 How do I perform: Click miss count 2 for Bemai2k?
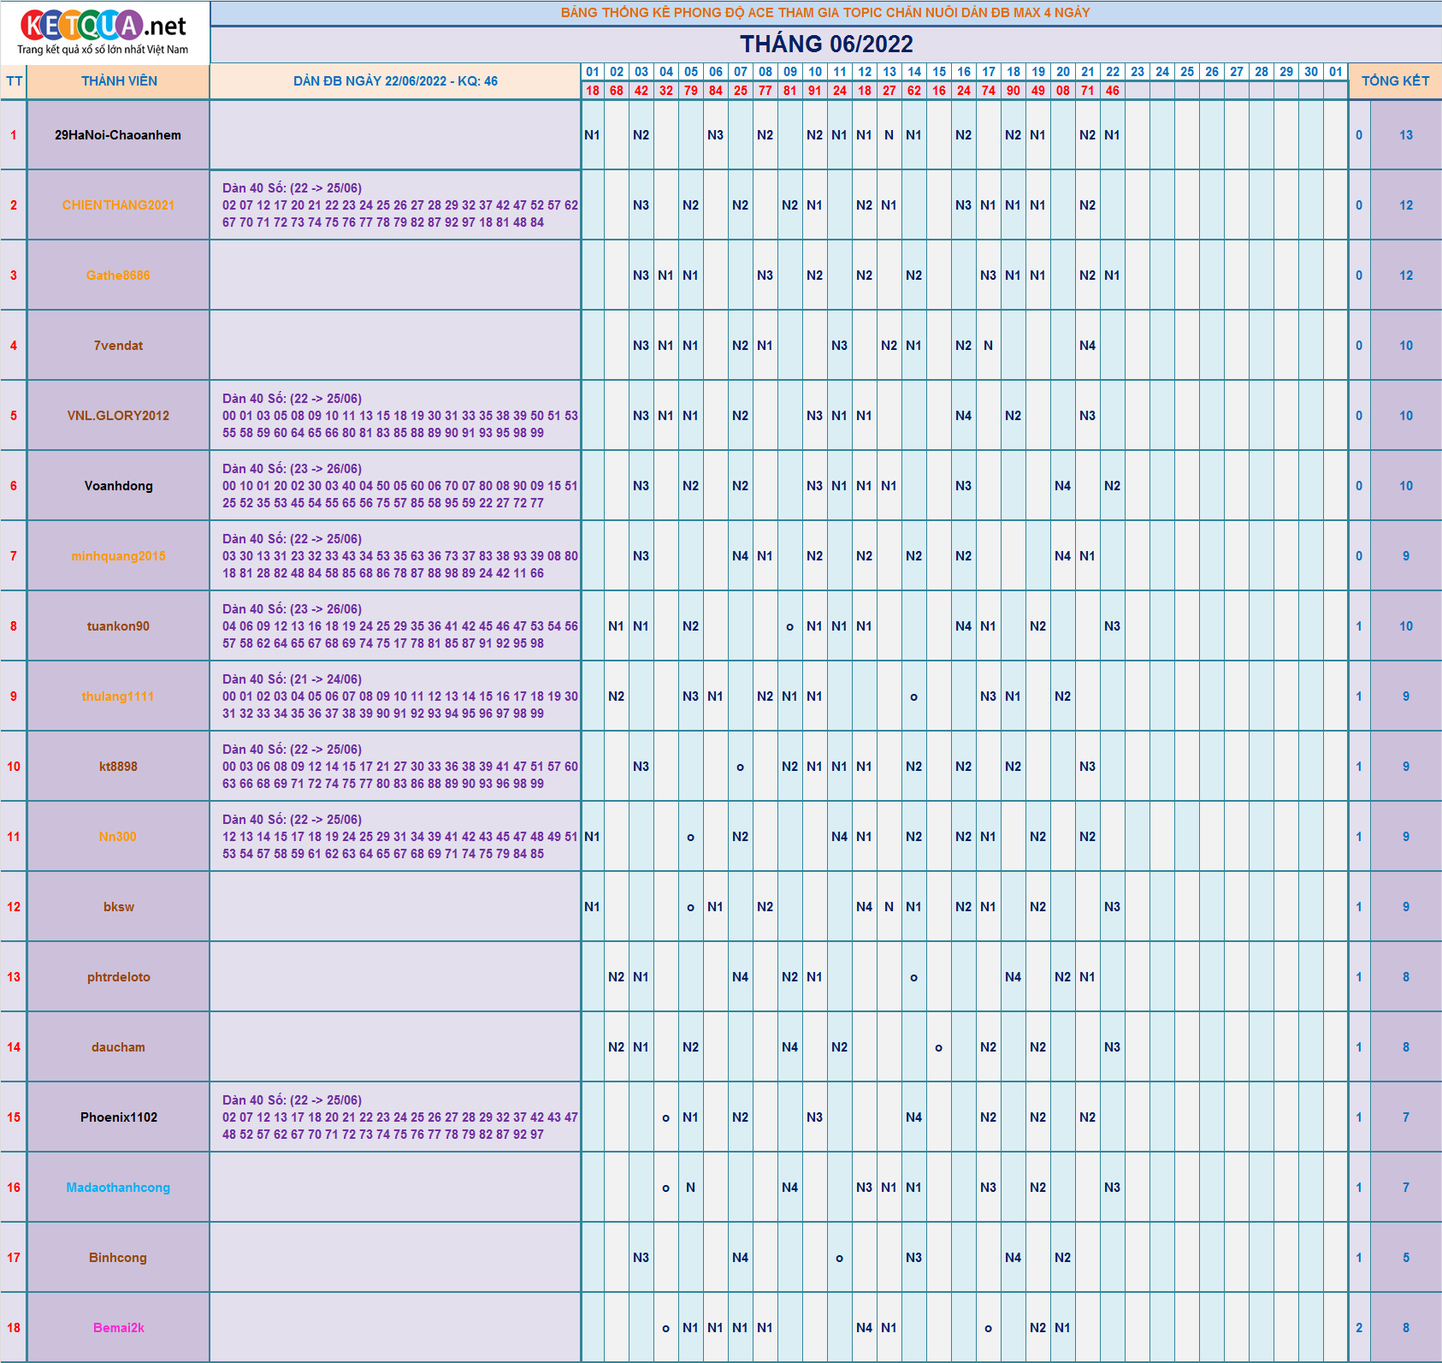click(1359, 1328)
